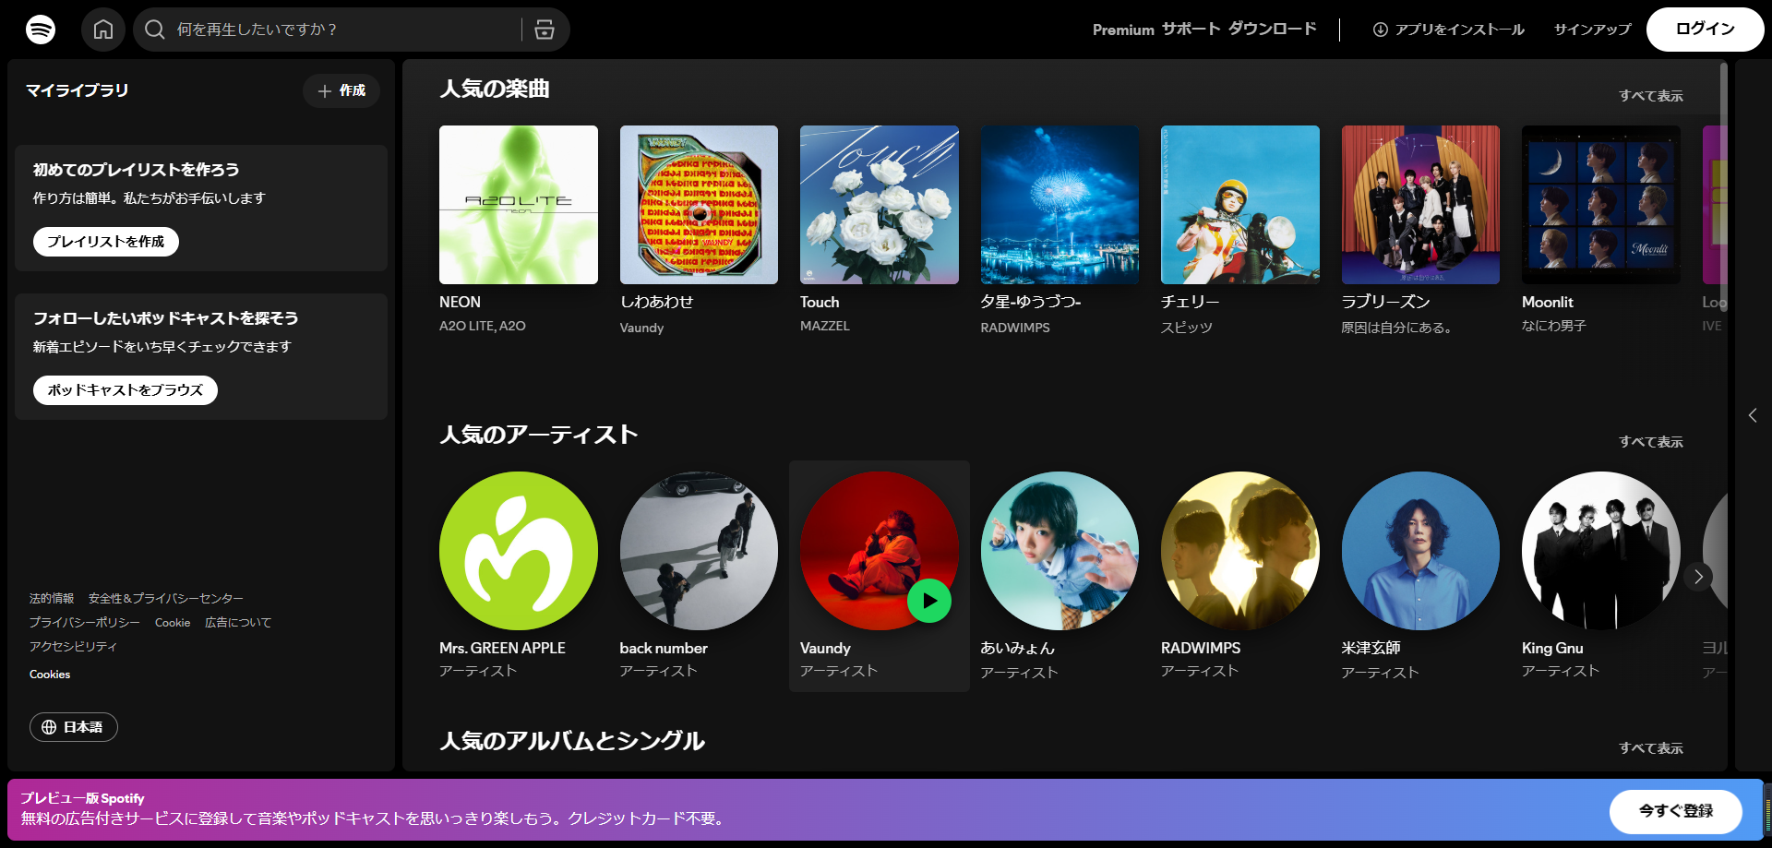1772x848 pixels.
Task: Click the King Gnu name label
Action: 1552,649
